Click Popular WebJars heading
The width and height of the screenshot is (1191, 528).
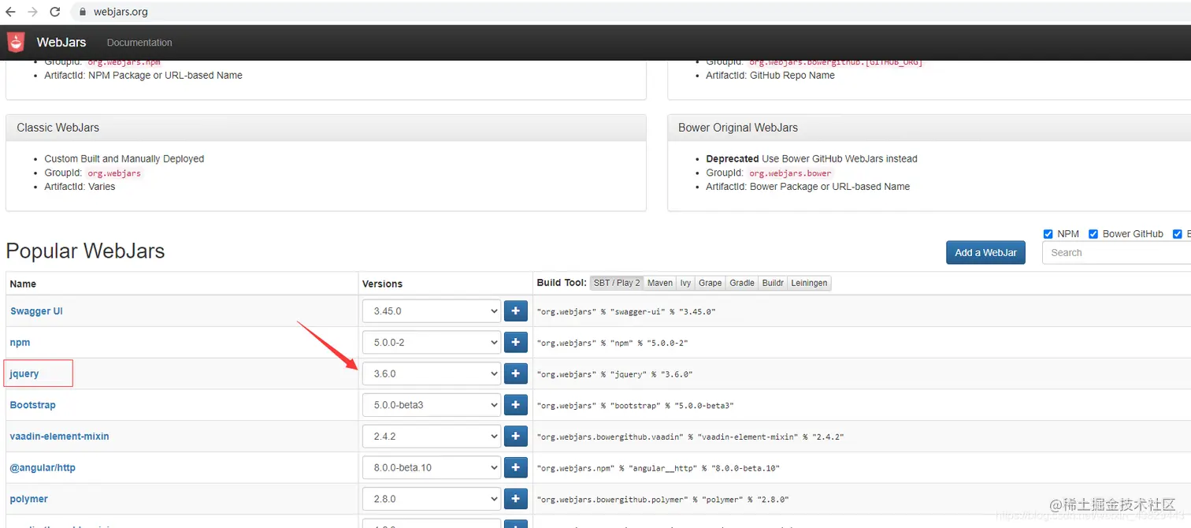point(85,251)
